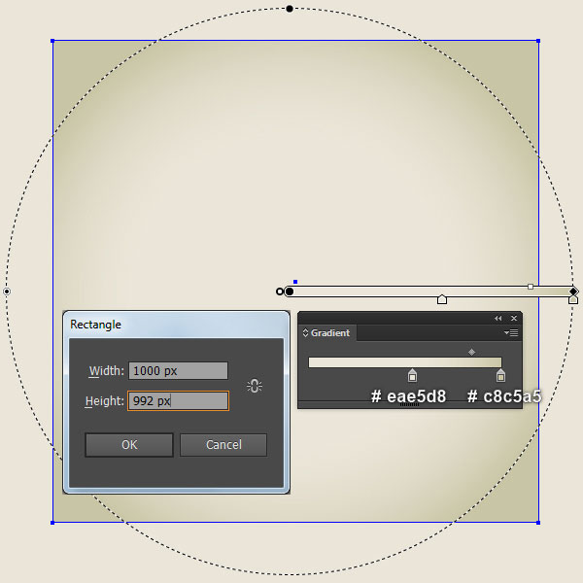
Task: Click rectangle's top-right corner anchor
Action: pyautogui.click(x=538, y=41)
